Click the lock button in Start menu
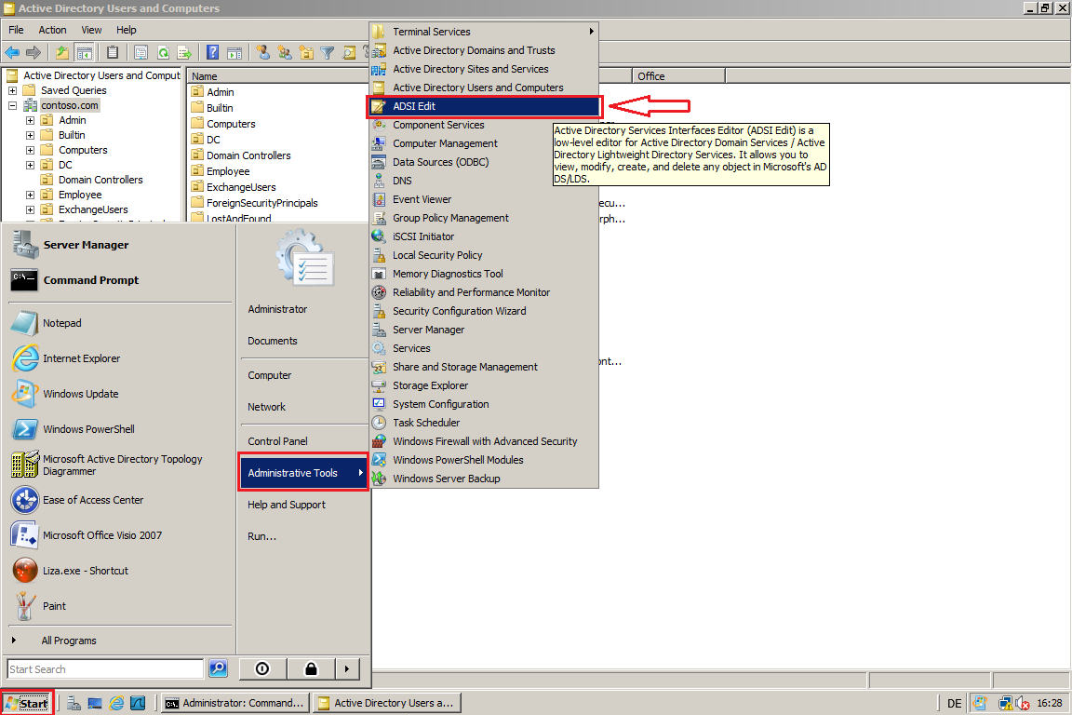Image resolution: width=1072 pixels, height=715 pixels. click(x=311, y=668)
